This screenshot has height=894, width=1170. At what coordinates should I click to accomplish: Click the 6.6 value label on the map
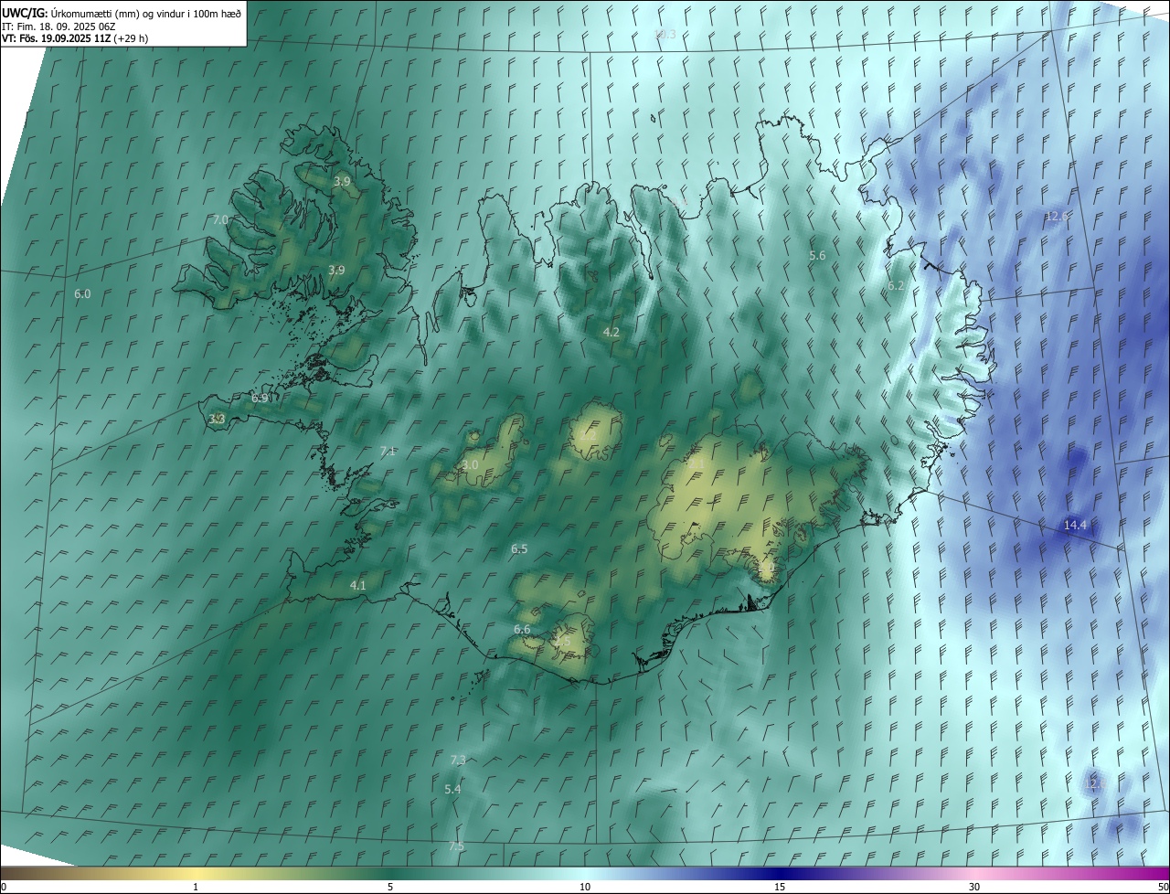tap(522, 630)
